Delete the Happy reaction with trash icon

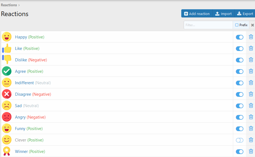(251, 37)
